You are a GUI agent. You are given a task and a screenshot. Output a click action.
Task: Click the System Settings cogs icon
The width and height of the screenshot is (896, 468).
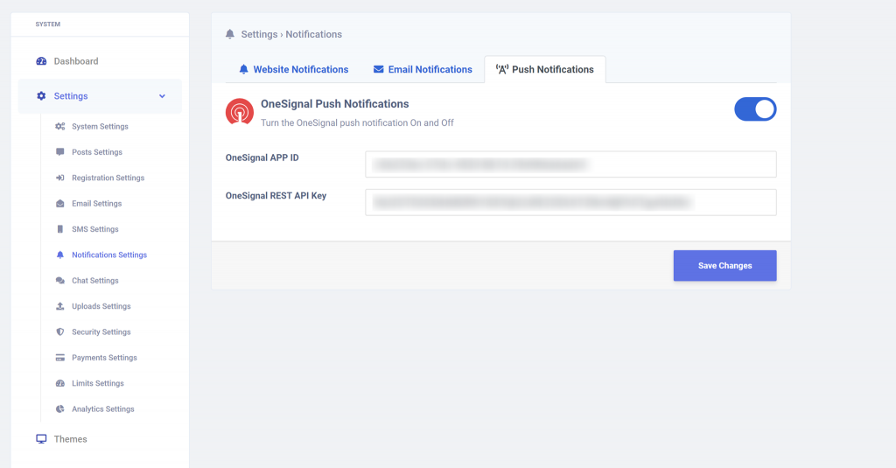coord(60,126)
